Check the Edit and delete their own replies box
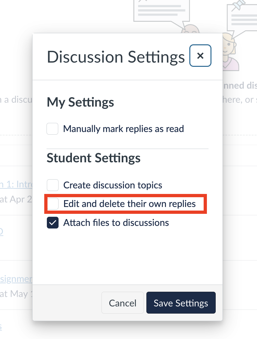257x339 pixels. [x=53, y=204]
